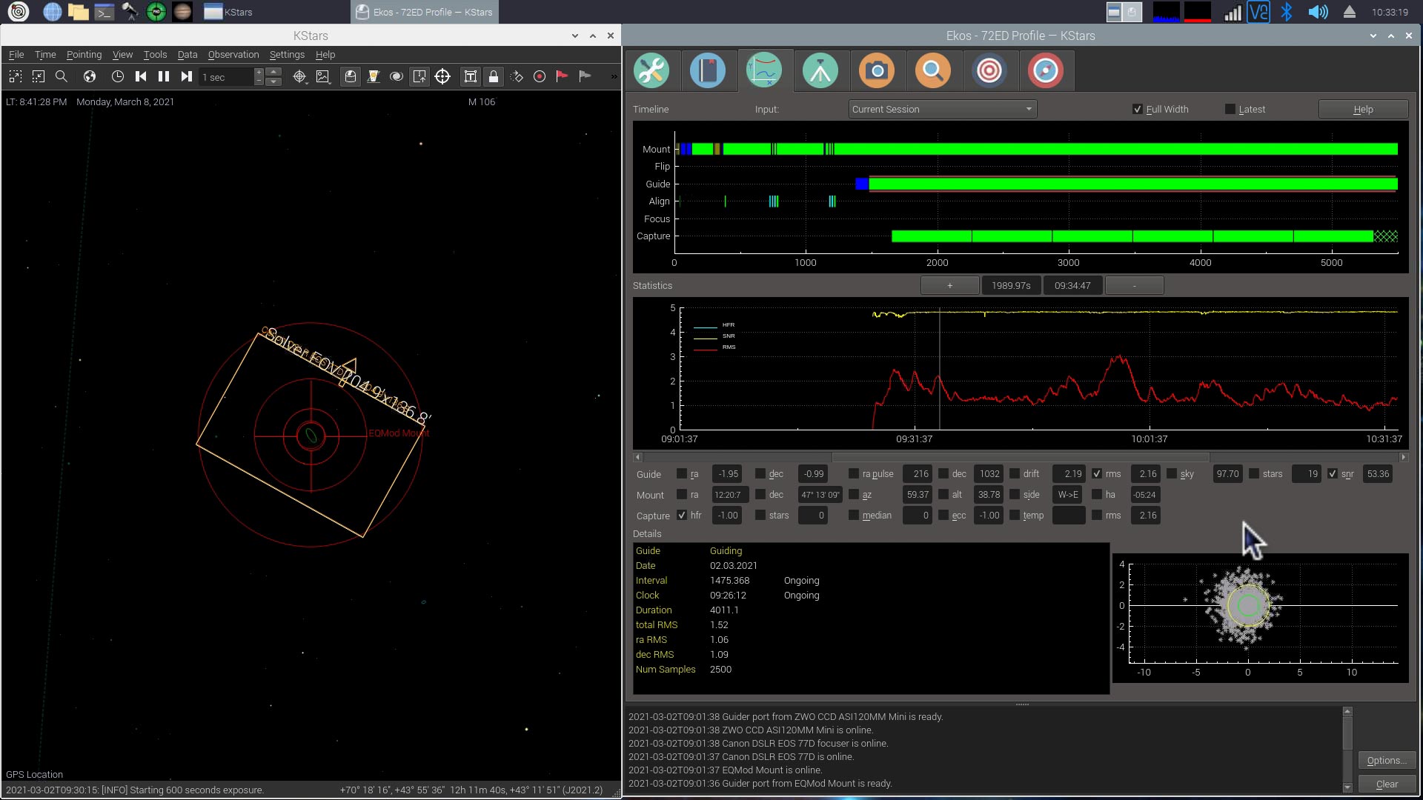Image resolution: width=1423 pixels, height=800 pixels.
Task: Toggle the galaxy deep-sky icon in KStars toolbar
Action: tap(397, 76)
